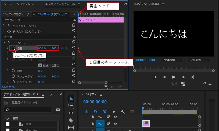Switch to エフェクトコントロール tab
219x131 pixels.
60,4
